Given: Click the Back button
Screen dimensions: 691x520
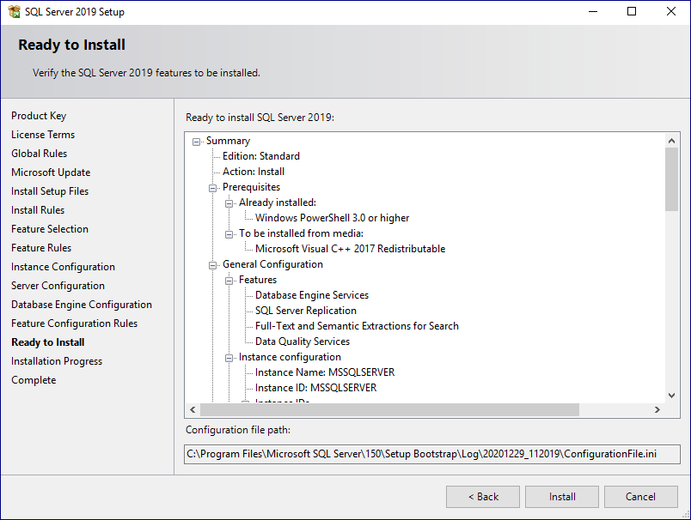Looking at the screenshot, I should point(482,496).
